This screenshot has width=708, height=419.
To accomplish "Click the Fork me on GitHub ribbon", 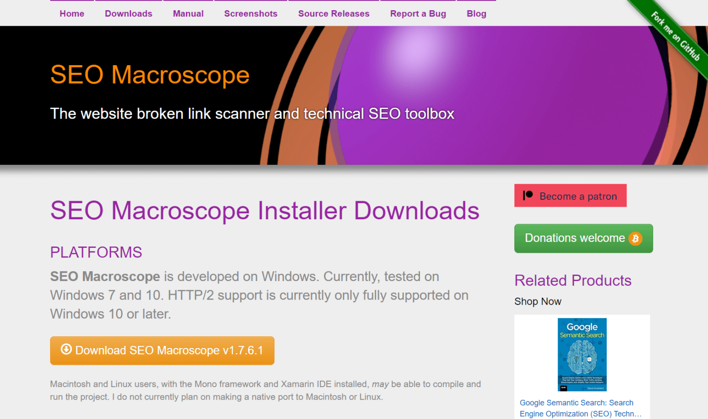I will [675, 36].
